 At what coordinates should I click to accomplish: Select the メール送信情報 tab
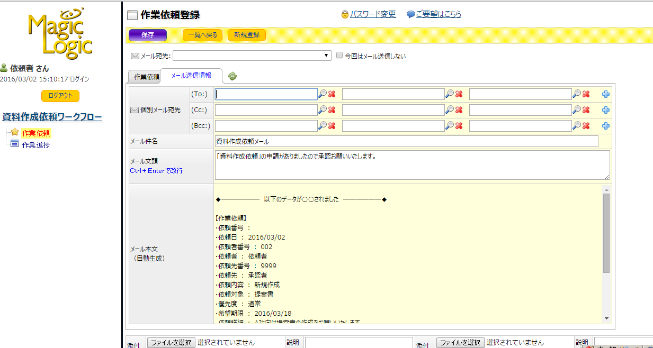(191, 76)
